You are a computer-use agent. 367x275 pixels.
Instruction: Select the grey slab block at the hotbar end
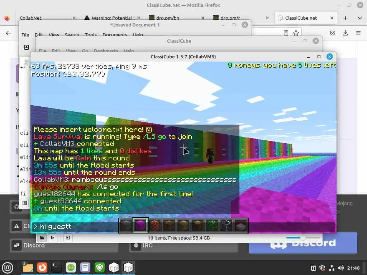pos(240,226)
